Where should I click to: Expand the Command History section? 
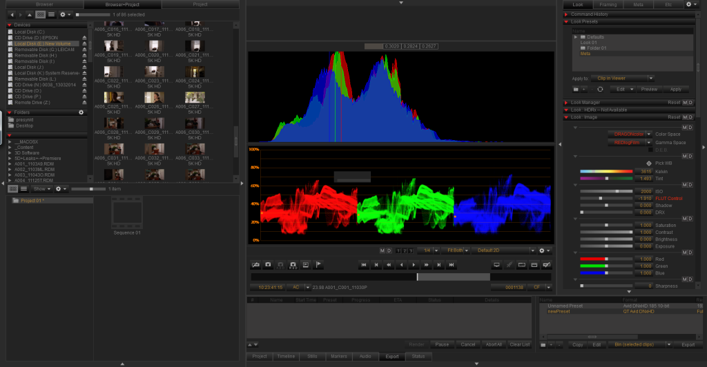click(x=566, y=14)
